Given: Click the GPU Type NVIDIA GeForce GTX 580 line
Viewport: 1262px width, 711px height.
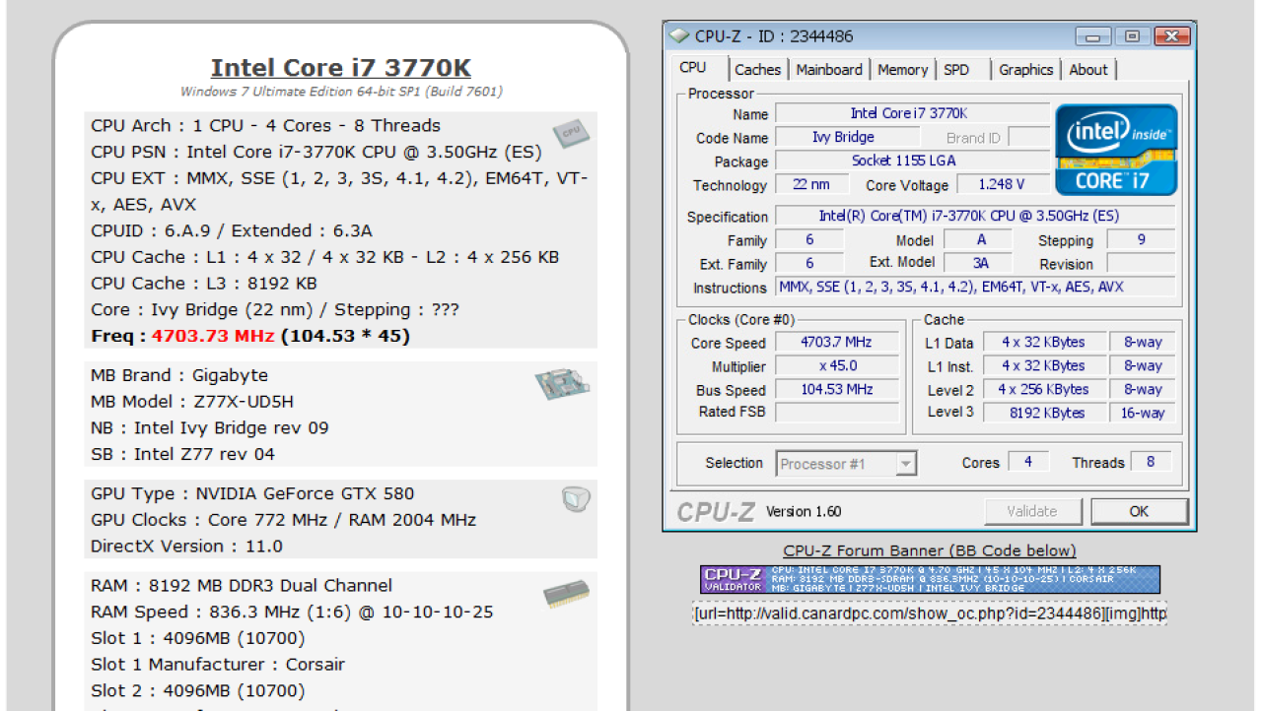Looking at the screenshot, I should pos(252,493).
